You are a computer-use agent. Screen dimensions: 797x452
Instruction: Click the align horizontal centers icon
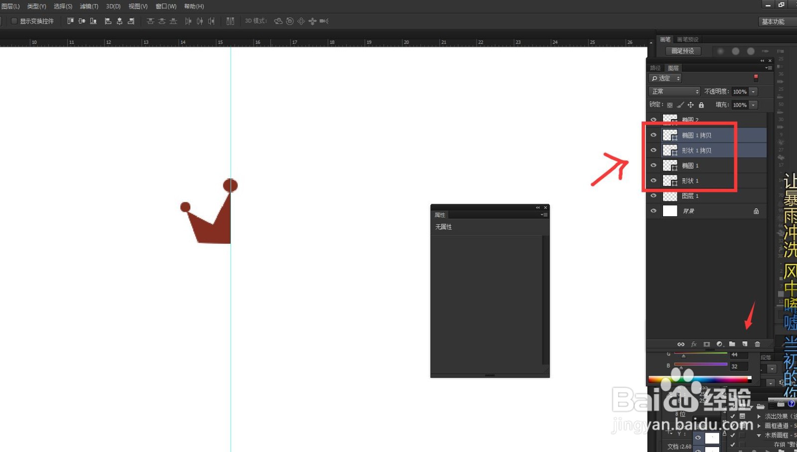(x=120, y=21)
